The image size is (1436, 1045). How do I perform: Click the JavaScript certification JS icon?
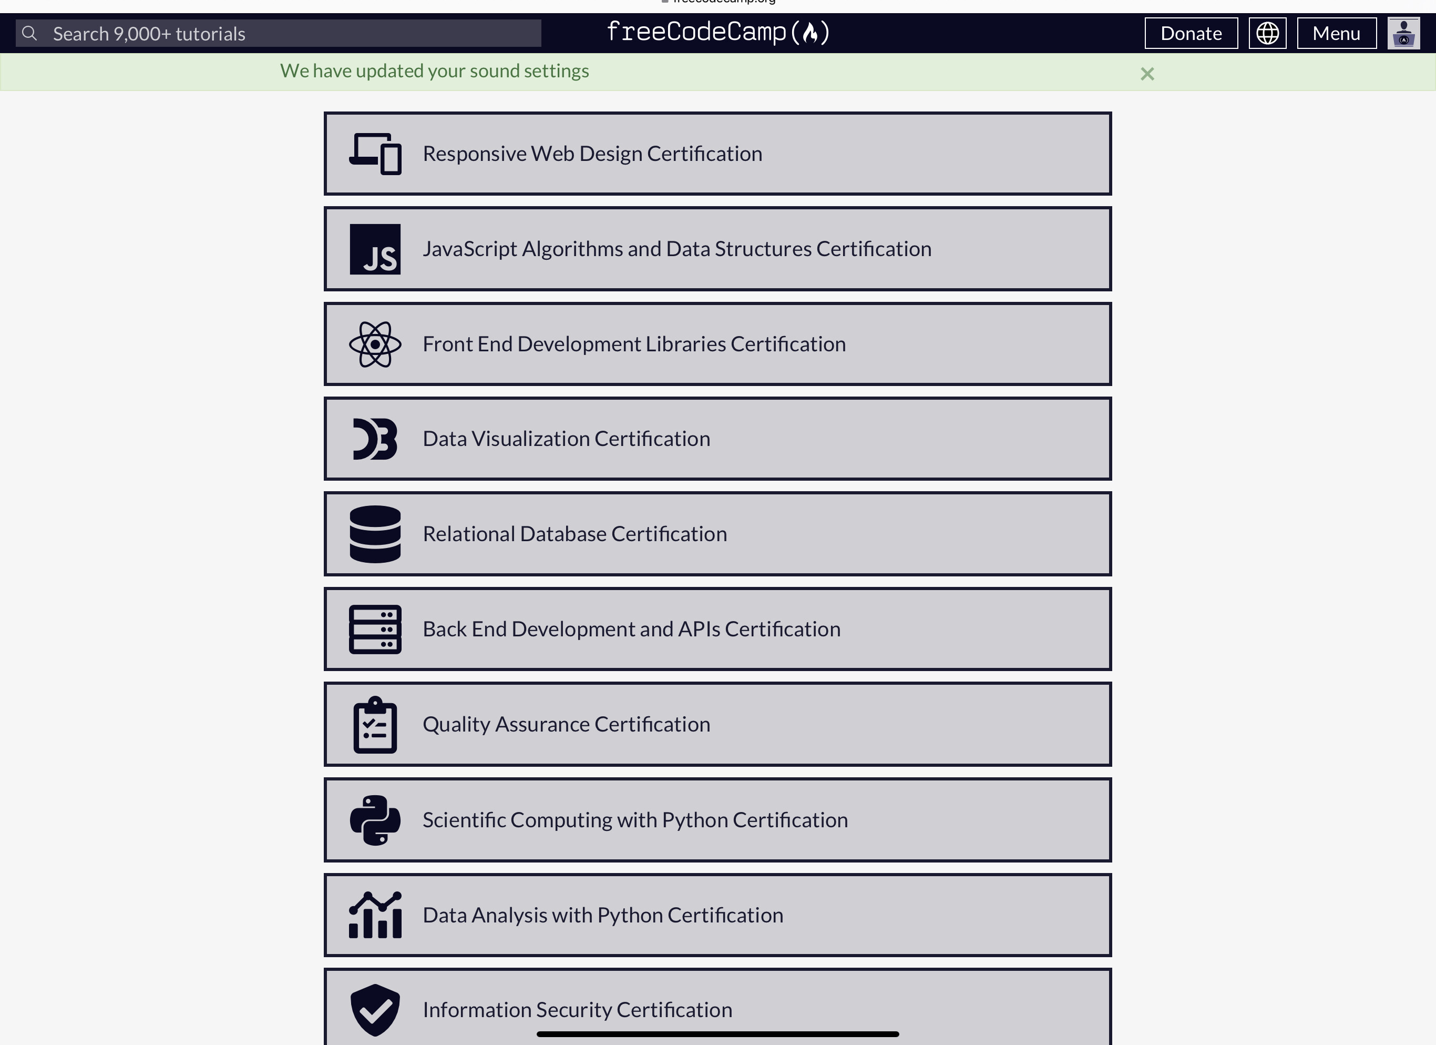click(375, 249)
